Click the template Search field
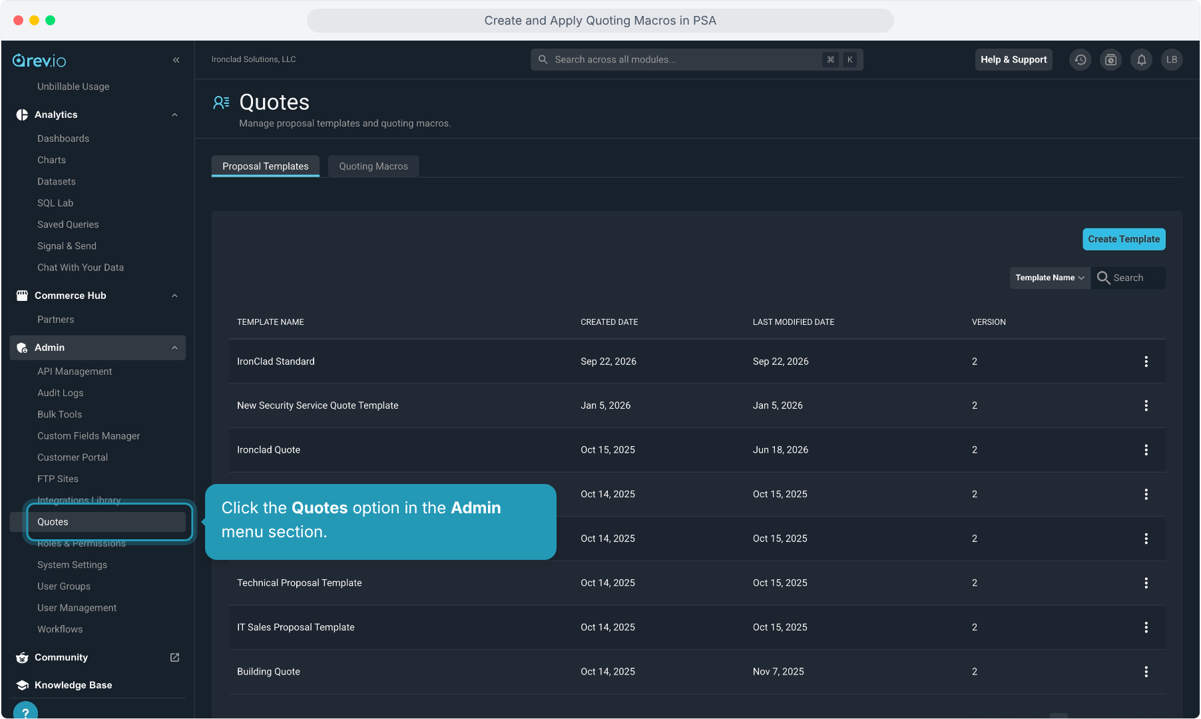 click(1128, 278)
